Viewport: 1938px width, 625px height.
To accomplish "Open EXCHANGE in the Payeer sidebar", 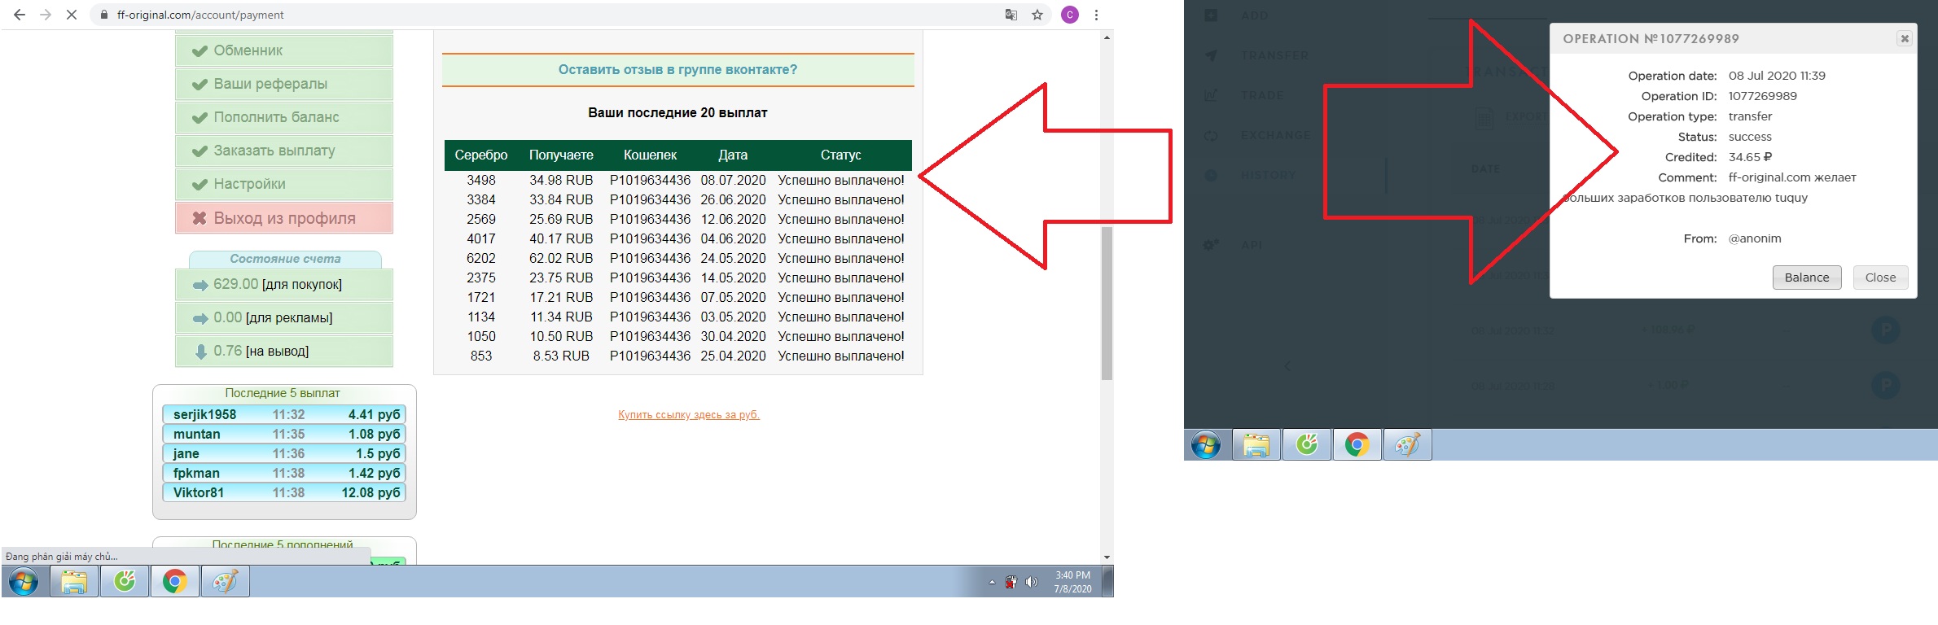I will (1275, 135).
